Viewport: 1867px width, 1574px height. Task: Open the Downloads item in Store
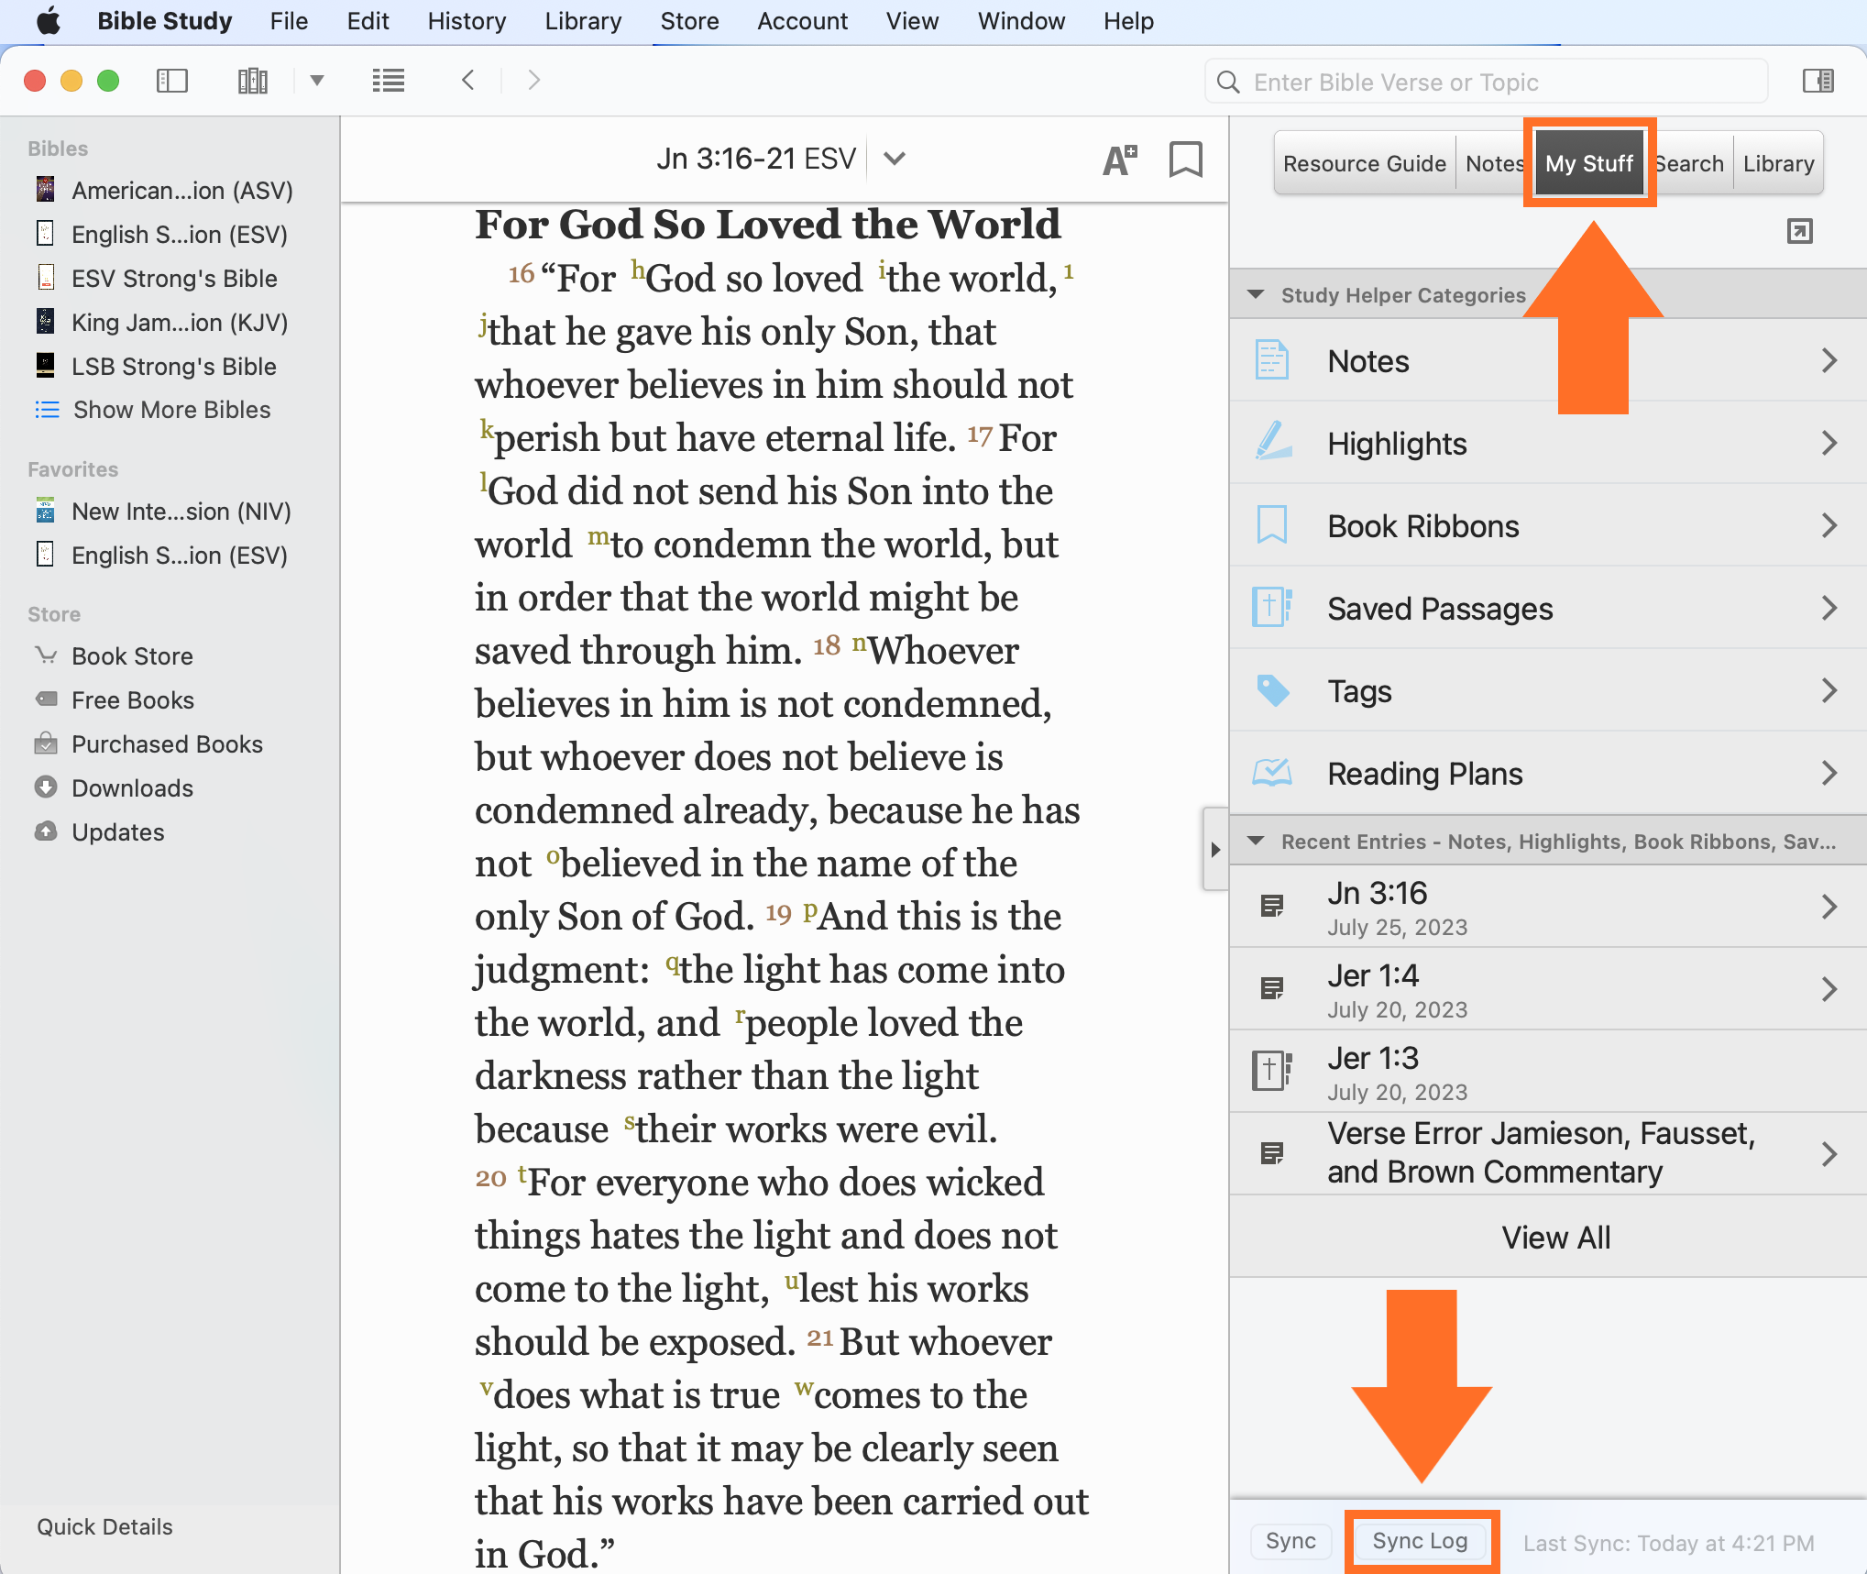(132, 788)
